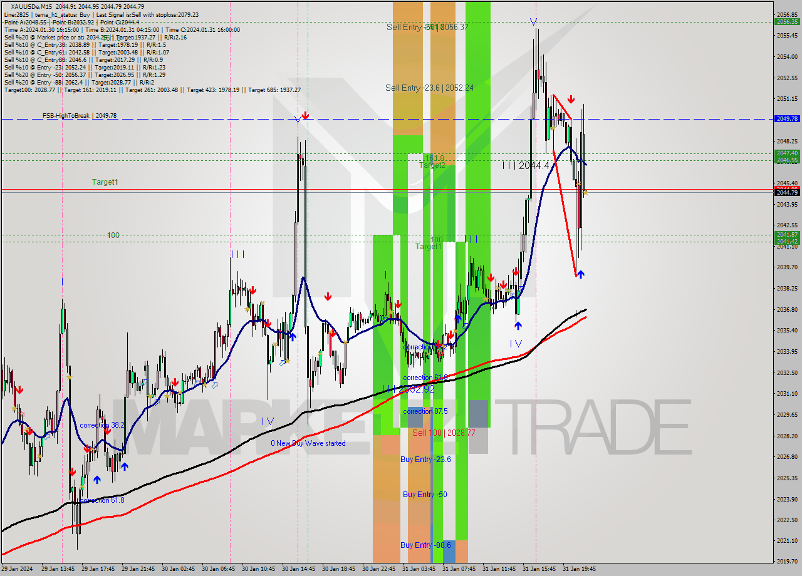
Task: Click the XAUUSDe,M15 symbol title
Action: (33, 7)
